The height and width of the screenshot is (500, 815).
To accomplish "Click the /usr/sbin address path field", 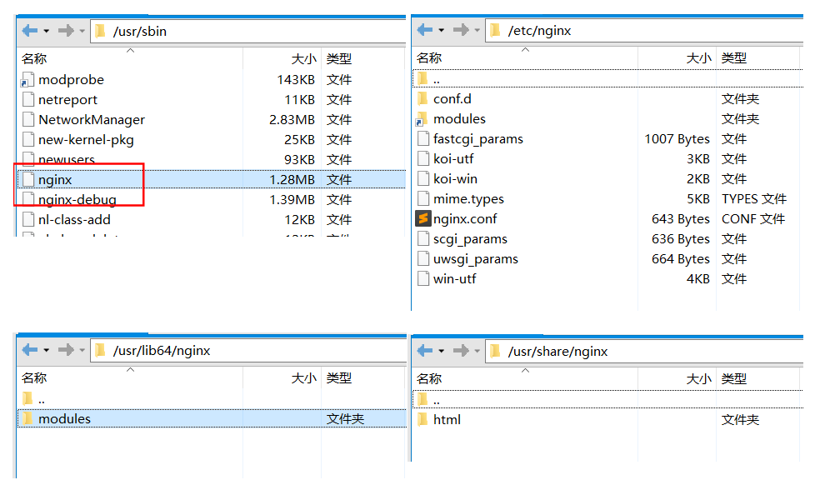I will (x=250, y=31).
